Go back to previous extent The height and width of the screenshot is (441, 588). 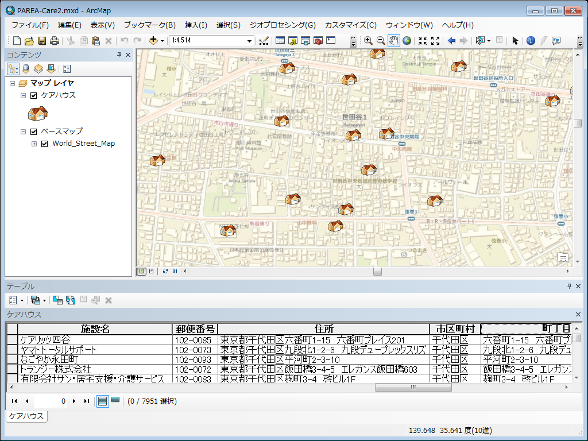pos(451,41)
